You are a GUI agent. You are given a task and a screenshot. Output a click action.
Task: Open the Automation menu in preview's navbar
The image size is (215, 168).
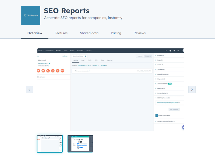(x=81, y=51)
